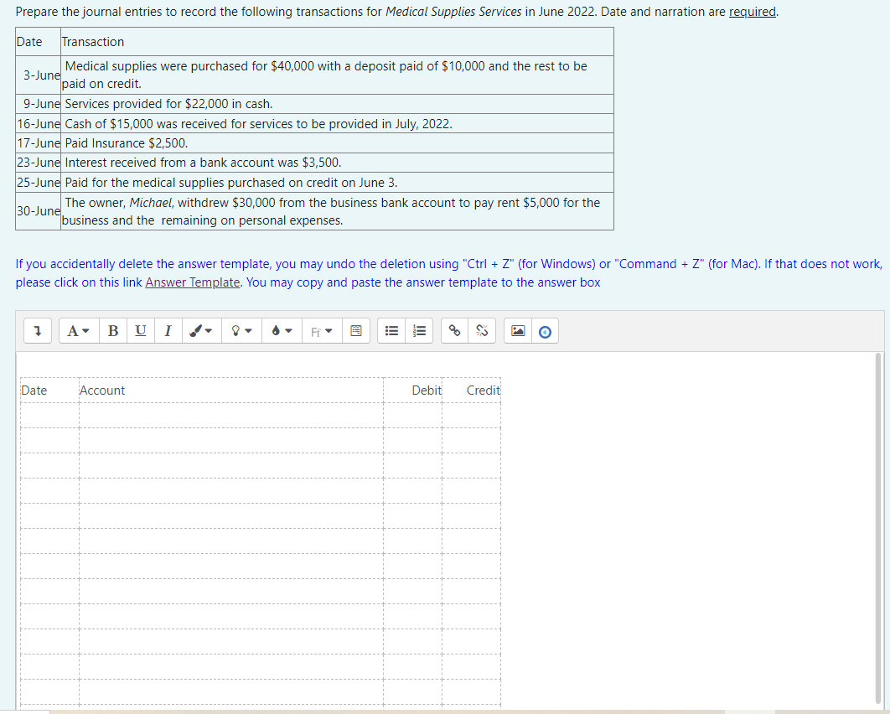
Task: Click the insert link icon
Action: [x=454, y=330]
